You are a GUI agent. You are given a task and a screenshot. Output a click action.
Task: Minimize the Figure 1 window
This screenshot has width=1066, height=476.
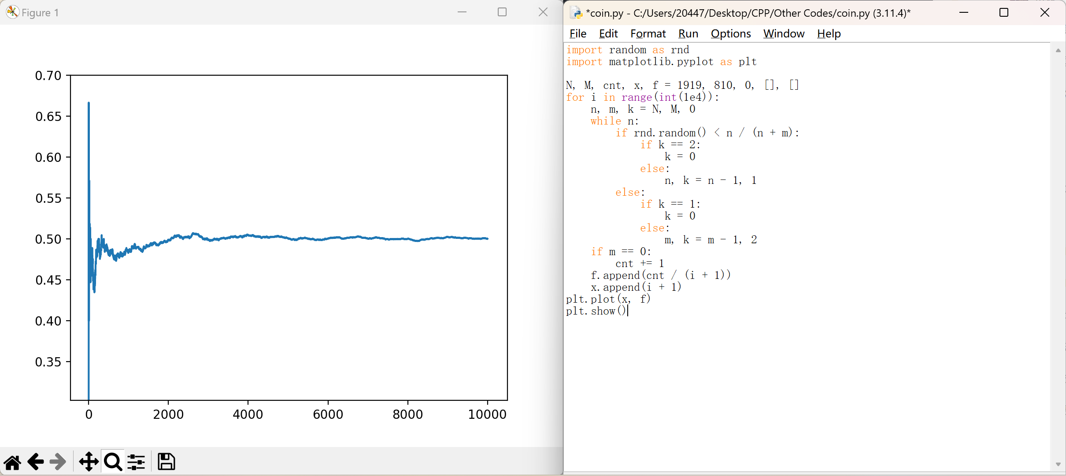462,12
